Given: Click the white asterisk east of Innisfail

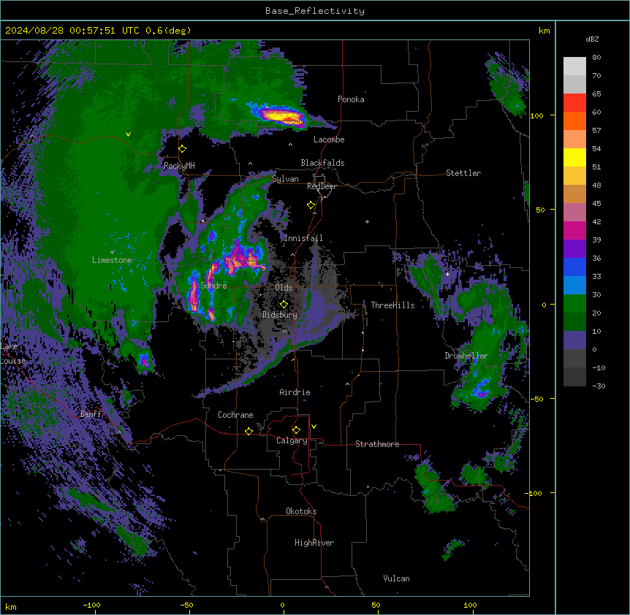Looking at the screenshot, I should (x=367, y=221).
